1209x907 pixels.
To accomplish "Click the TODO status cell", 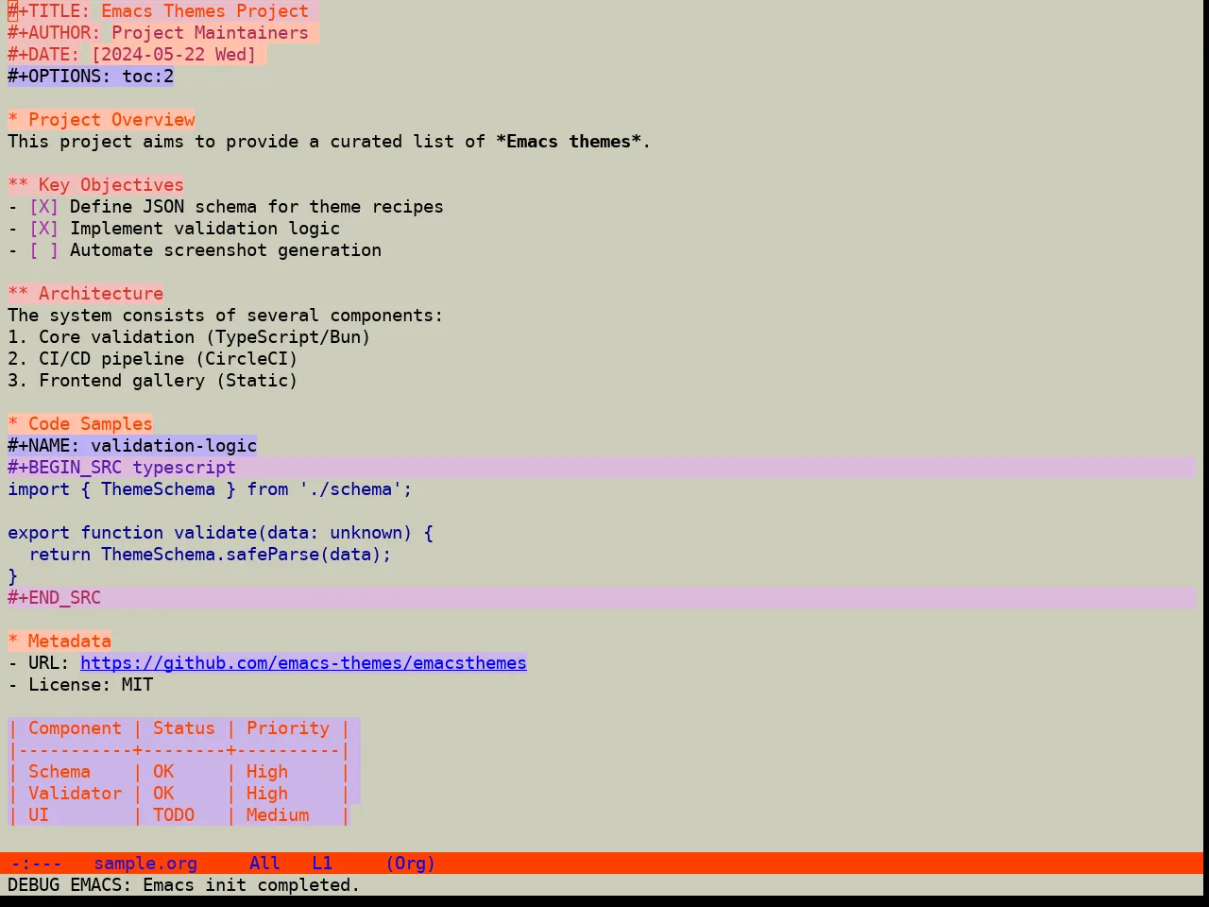I will click(x=174, y=815).
